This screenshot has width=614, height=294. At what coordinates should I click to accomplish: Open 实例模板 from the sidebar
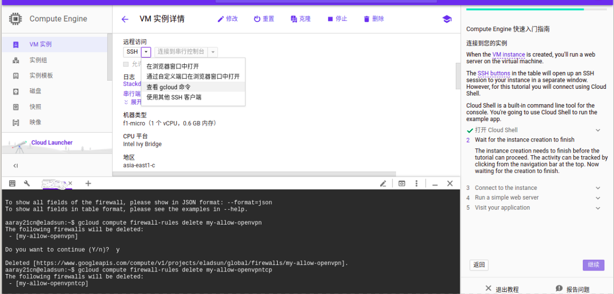43,76
